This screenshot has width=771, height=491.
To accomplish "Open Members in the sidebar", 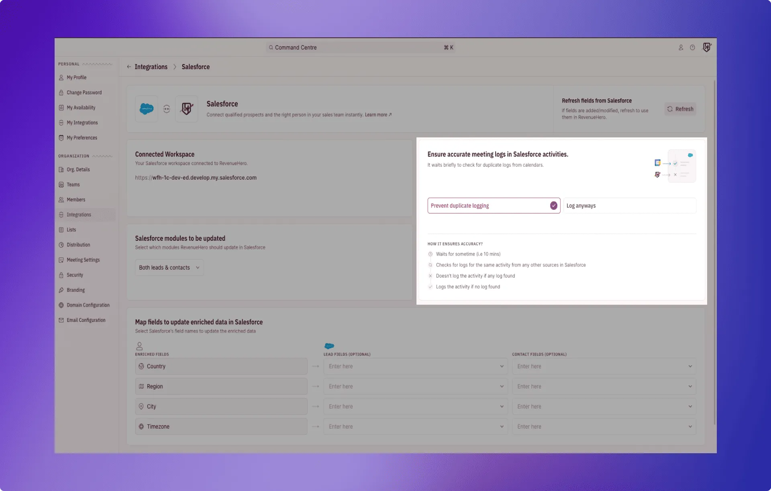I will pyautogui.click(x=76, y=200).
